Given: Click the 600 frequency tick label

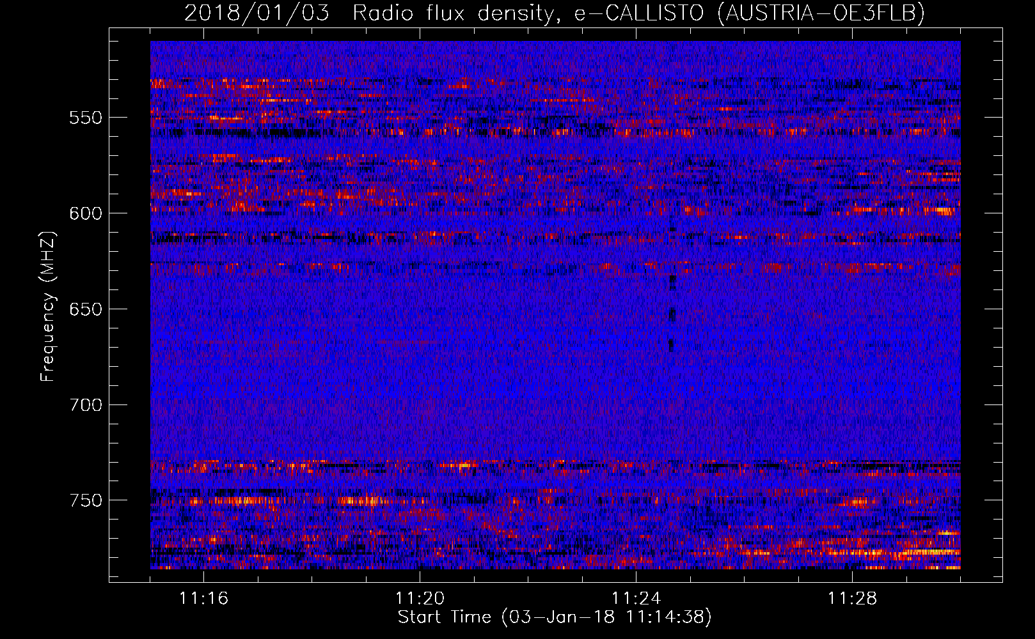Looking at the screenshot, I should 86,213.
